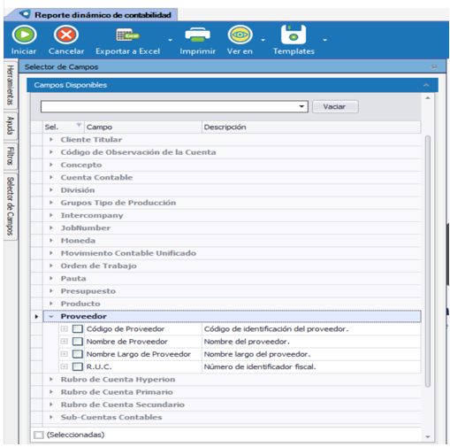Expand the Rubro de Cuenta Primario group
This screenshot has width=450, height=447.
[x=51, y=392]
